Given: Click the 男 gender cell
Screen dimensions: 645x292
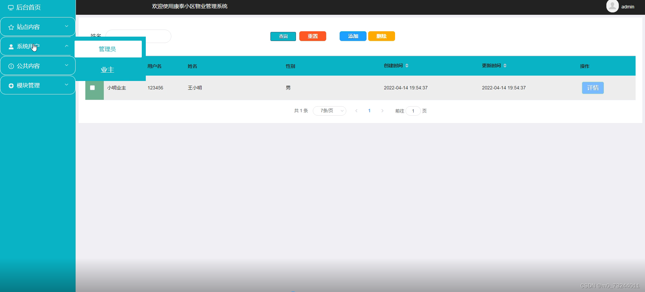Looking at the screenshot, I should pyautogui.click(x=288, y=88).
